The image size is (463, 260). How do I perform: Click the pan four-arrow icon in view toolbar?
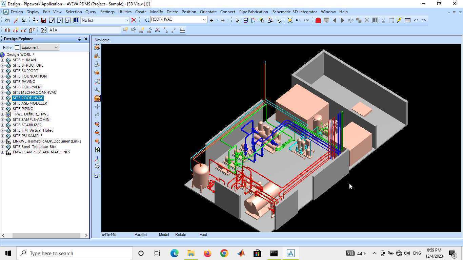pos(97,107)
